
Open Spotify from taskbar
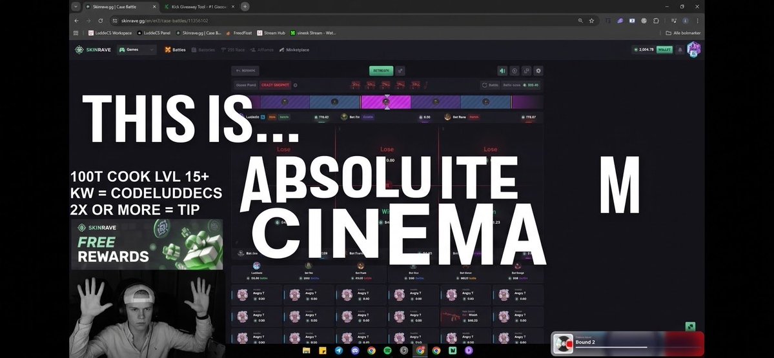[x=387, y=350]
